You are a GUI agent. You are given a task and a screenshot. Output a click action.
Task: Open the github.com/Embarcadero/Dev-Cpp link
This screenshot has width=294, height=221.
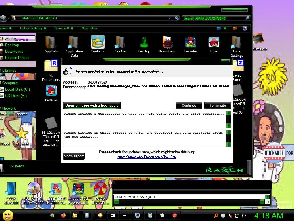(x=147, y=157)
